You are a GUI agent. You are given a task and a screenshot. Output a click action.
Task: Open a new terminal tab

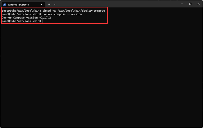(x=49, y=5)
